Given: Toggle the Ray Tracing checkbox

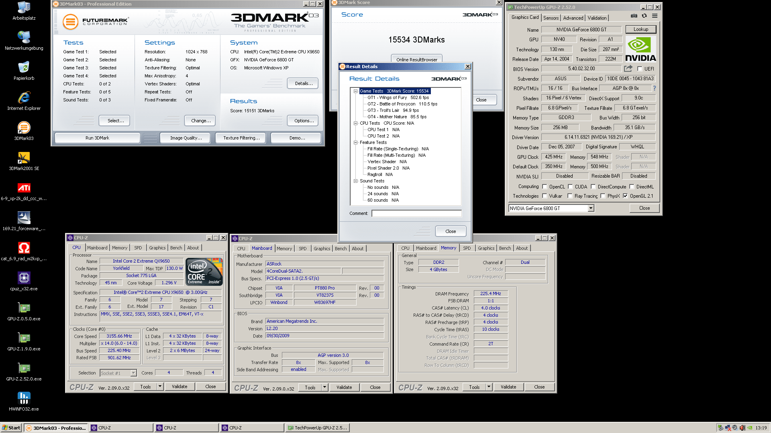Looking at the screenshot, I should (x=570, y=196).
